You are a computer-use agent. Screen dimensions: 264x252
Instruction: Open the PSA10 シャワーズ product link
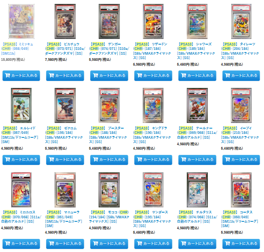pos(196,51)
